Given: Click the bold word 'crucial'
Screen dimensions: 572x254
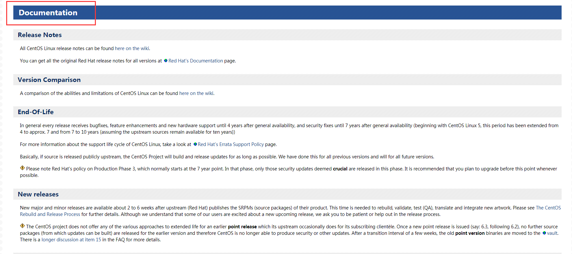Looking at the screenshot, I should (x=340, y=169).
